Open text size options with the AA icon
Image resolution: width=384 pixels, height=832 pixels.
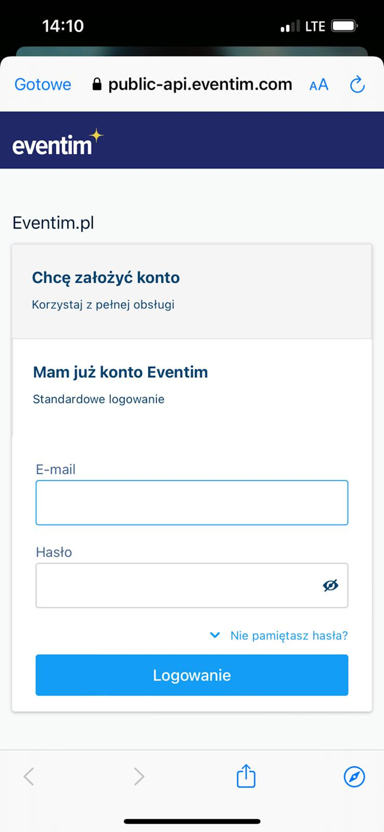(x=318, y=85)
